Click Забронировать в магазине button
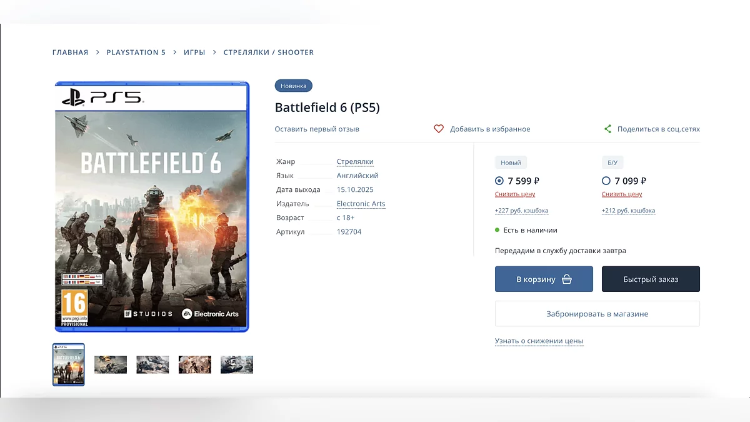 [597, 314]
